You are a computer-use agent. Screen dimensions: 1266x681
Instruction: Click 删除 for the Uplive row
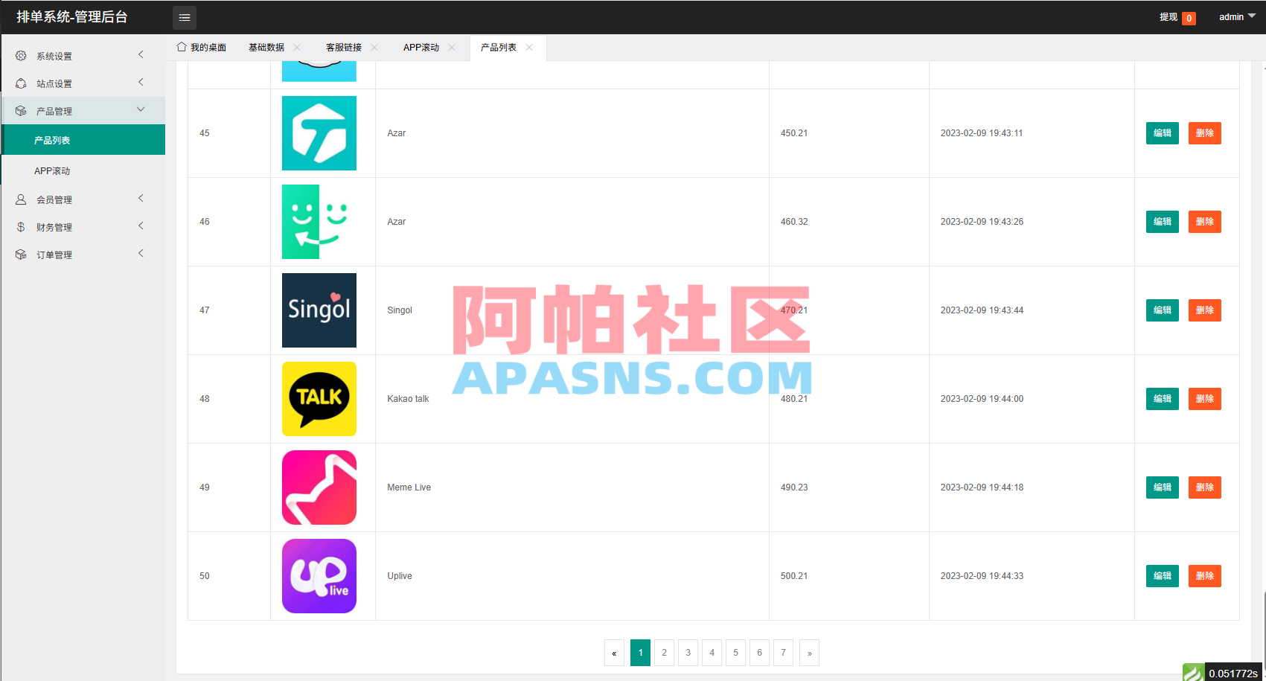pyautogui.click(x=1205, y=576)
